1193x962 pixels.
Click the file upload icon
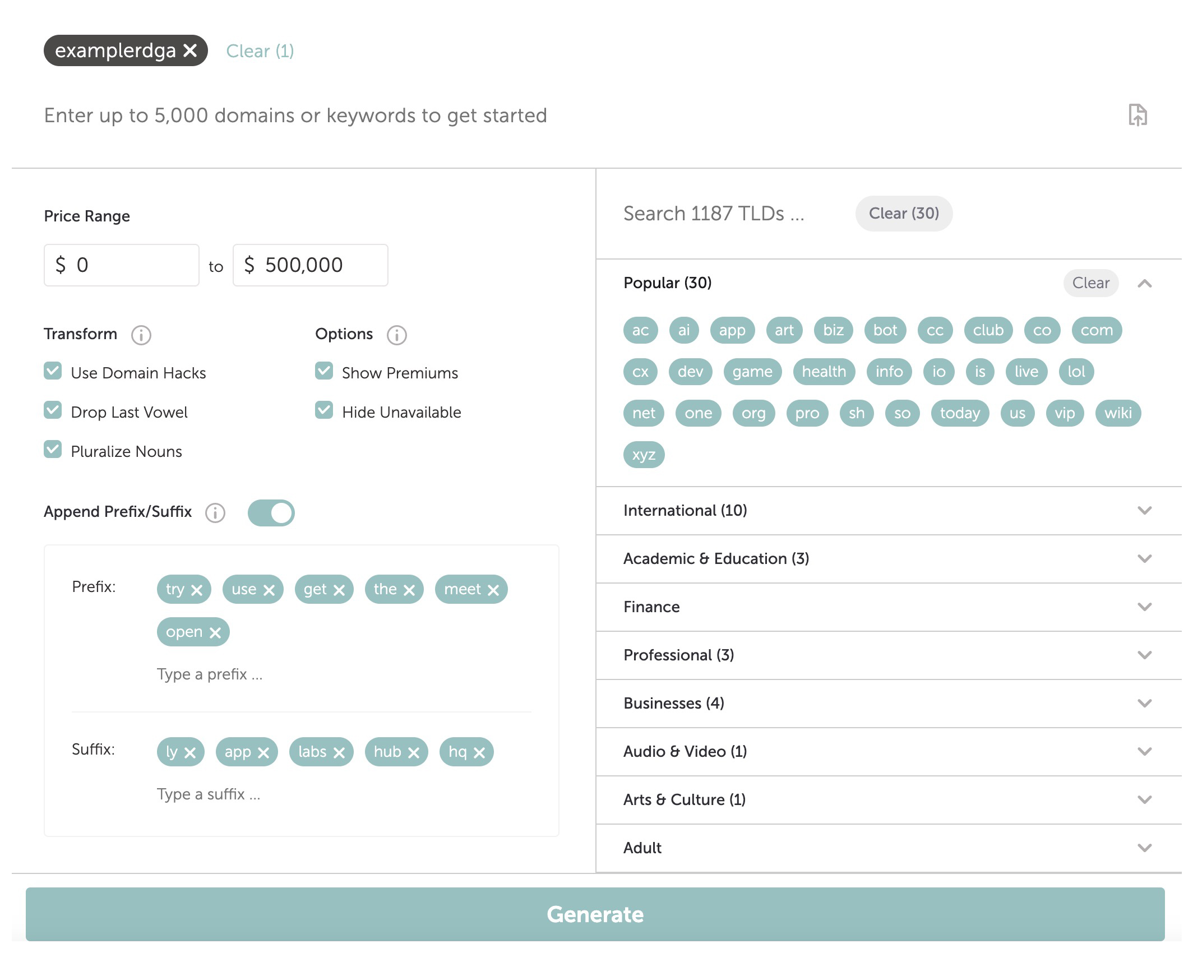point(1137,115)
